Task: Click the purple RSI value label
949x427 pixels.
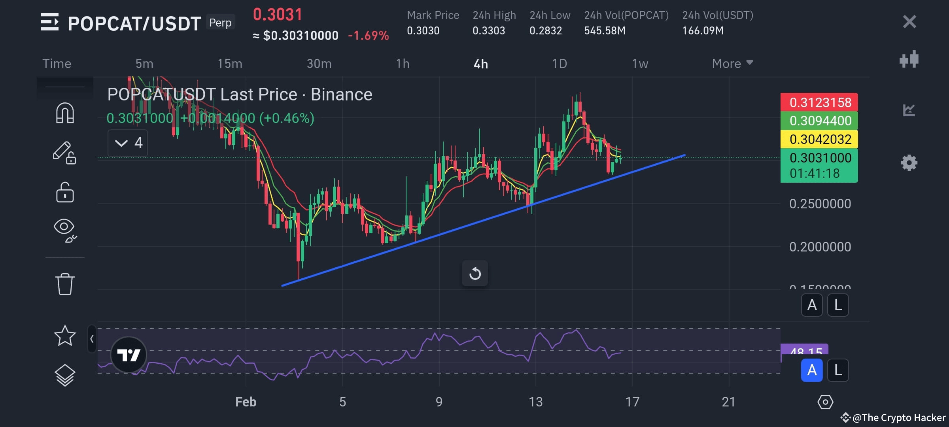Action: point(804,350)
